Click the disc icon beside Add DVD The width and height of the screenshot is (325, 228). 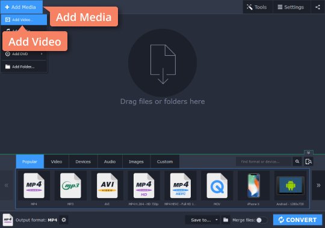8,54
